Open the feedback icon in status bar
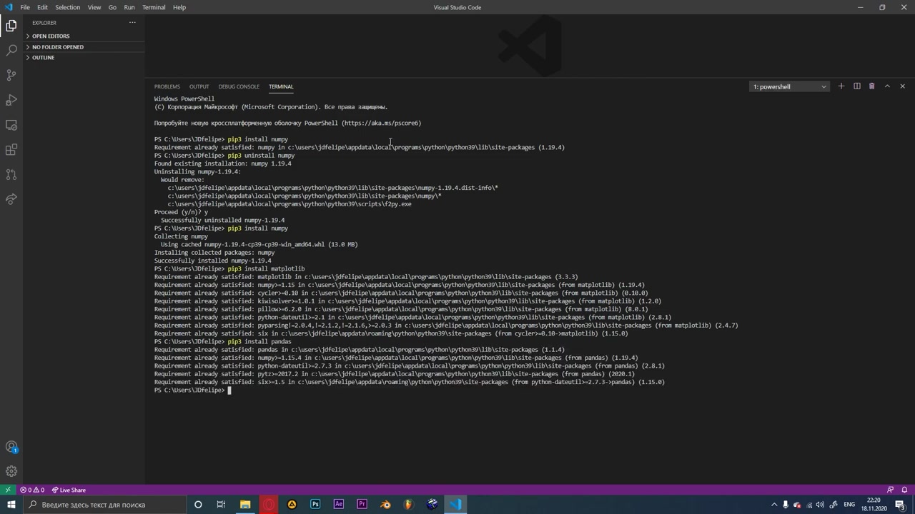The width and height of the screenshot is (915, 514). coord(890,490)
